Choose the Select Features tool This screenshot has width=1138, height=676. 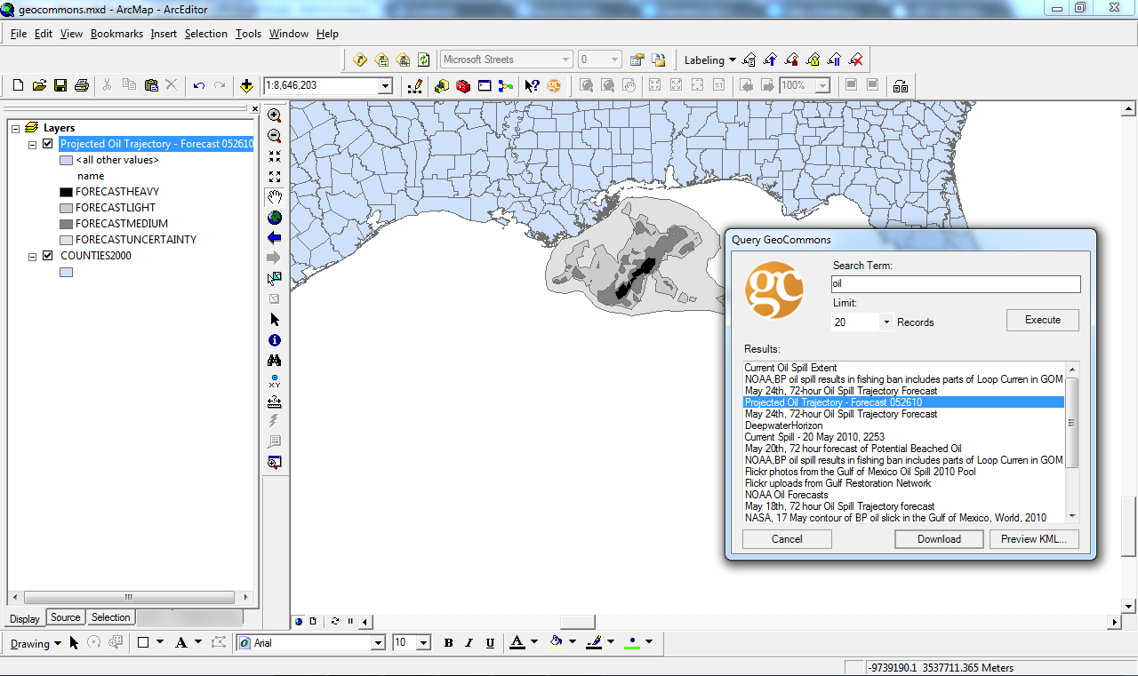[275, 278]
